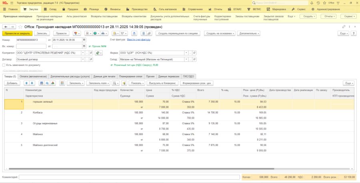
Task: Click 'Ввести счет-фактуру' link
Action: tap(139, 40)
